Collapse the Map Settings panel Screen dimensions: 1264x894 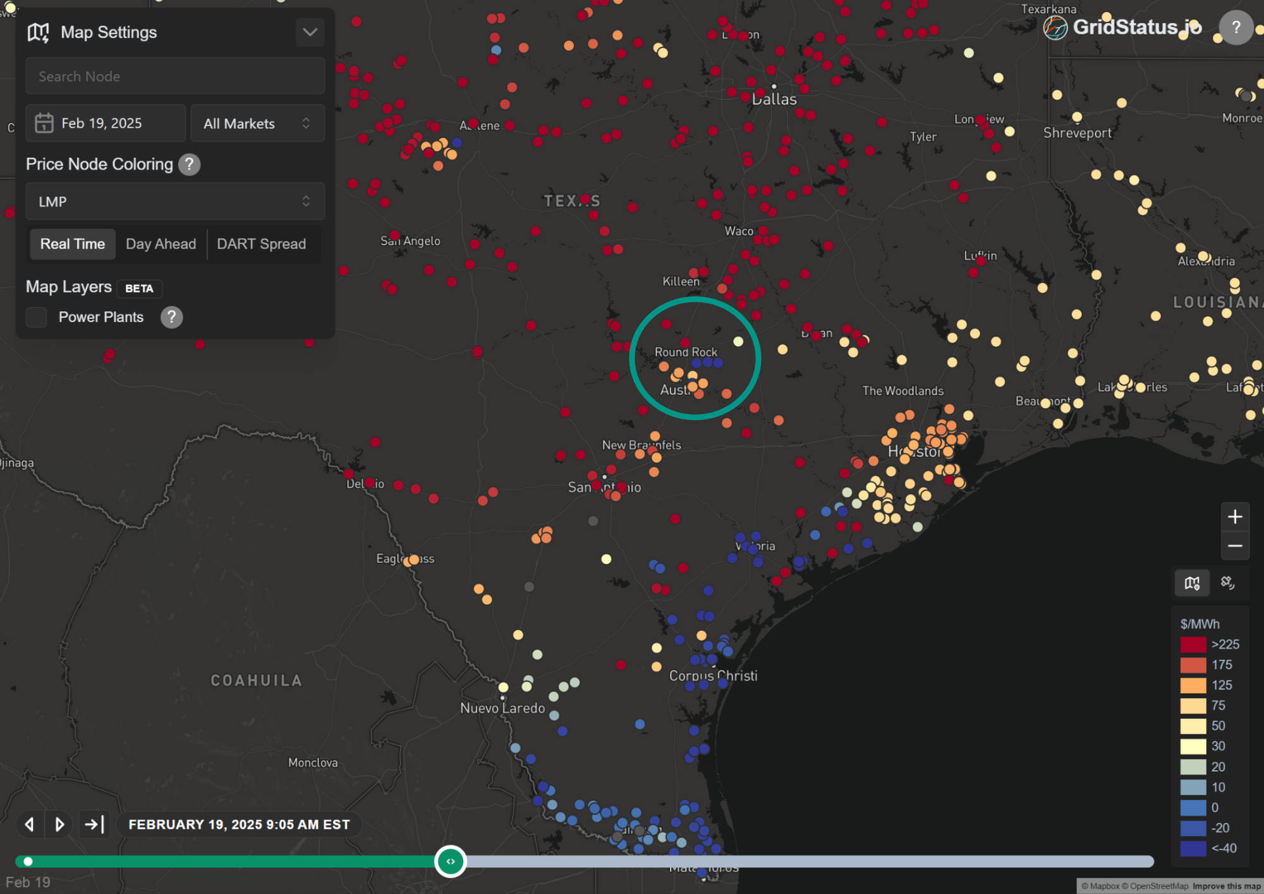click(x=310, y=32)
